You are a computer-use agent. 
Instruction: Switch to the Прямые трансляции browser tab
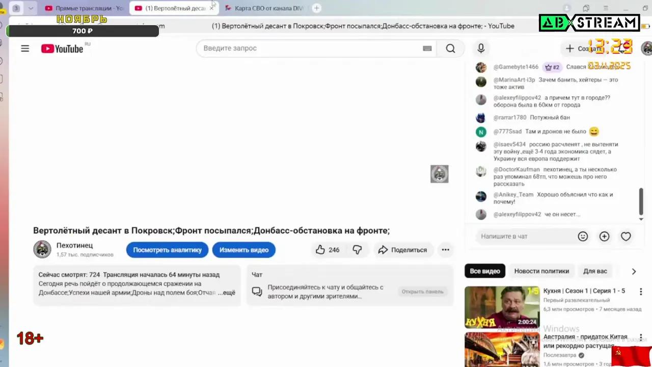85,8
